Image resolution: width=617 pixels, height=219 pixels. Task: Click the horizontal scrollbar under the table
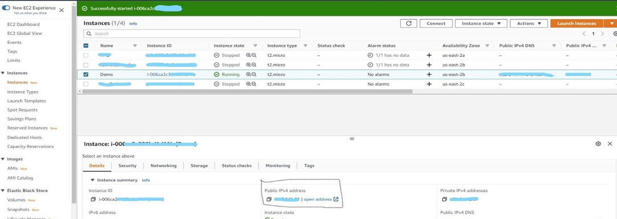[x=247, y=91]
